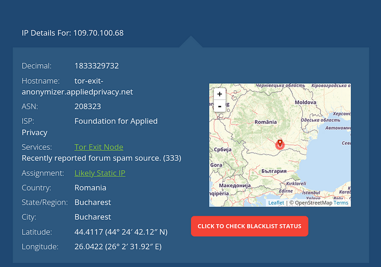Select the longitude value 26.0422

click(89, 247)
